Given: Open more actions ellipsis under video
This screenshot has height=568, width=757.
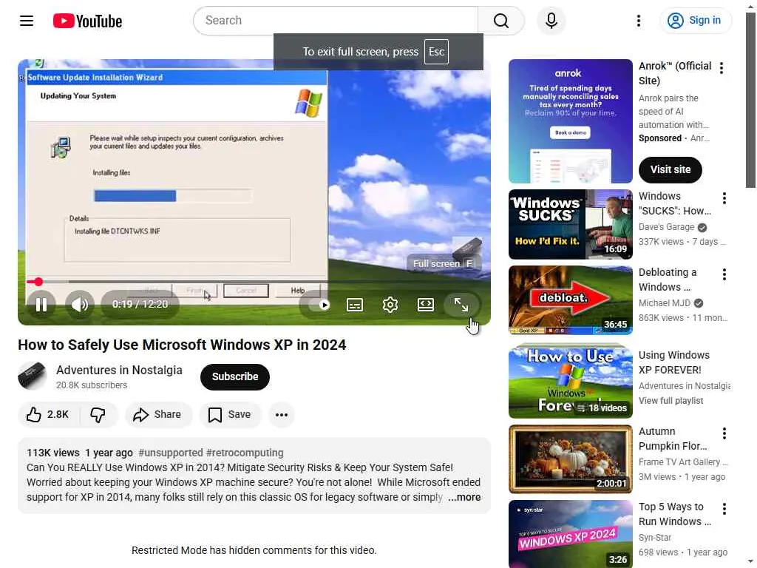Looking at the screenshot, I should point(282,415).
